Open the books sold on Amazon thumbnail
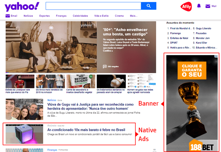The width and height of the screenshot is (221, 152). click(50, 81)
